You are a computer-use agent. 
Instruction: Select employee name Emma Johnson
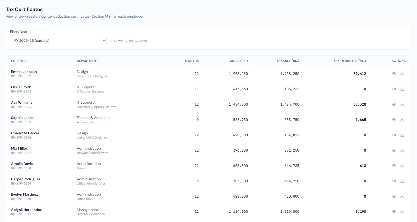[x=24, y=72]
